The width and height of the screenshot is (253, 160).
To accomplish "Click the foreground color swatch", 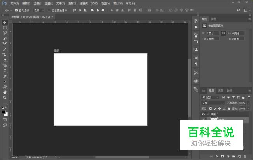I will (x=4, y=112).
